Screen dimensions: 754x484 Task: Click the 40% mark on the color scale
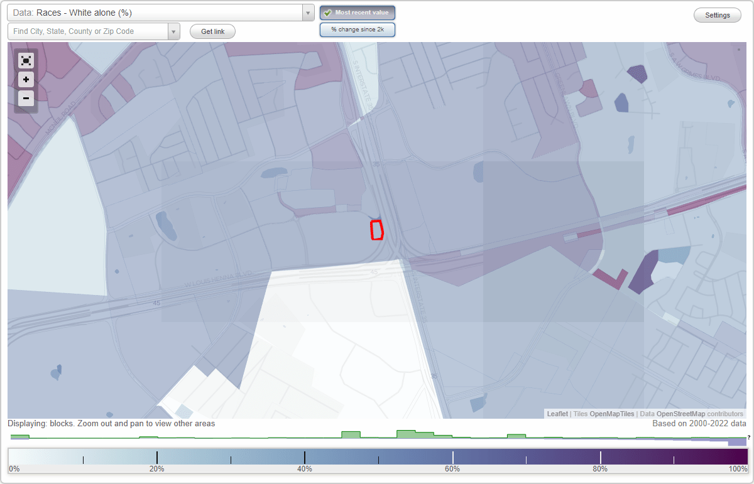coord(305,469)
